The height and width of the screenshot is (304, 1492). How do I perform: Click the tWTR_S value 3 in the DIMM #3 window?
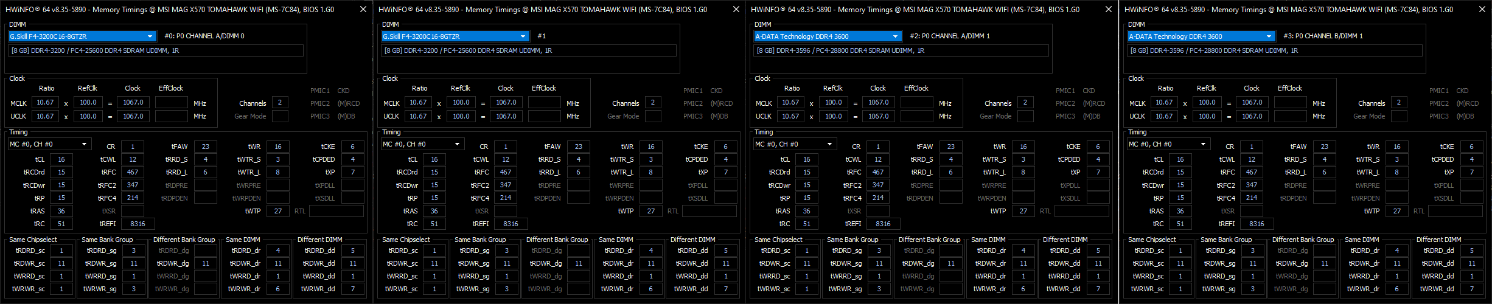tap(1397, 159)
